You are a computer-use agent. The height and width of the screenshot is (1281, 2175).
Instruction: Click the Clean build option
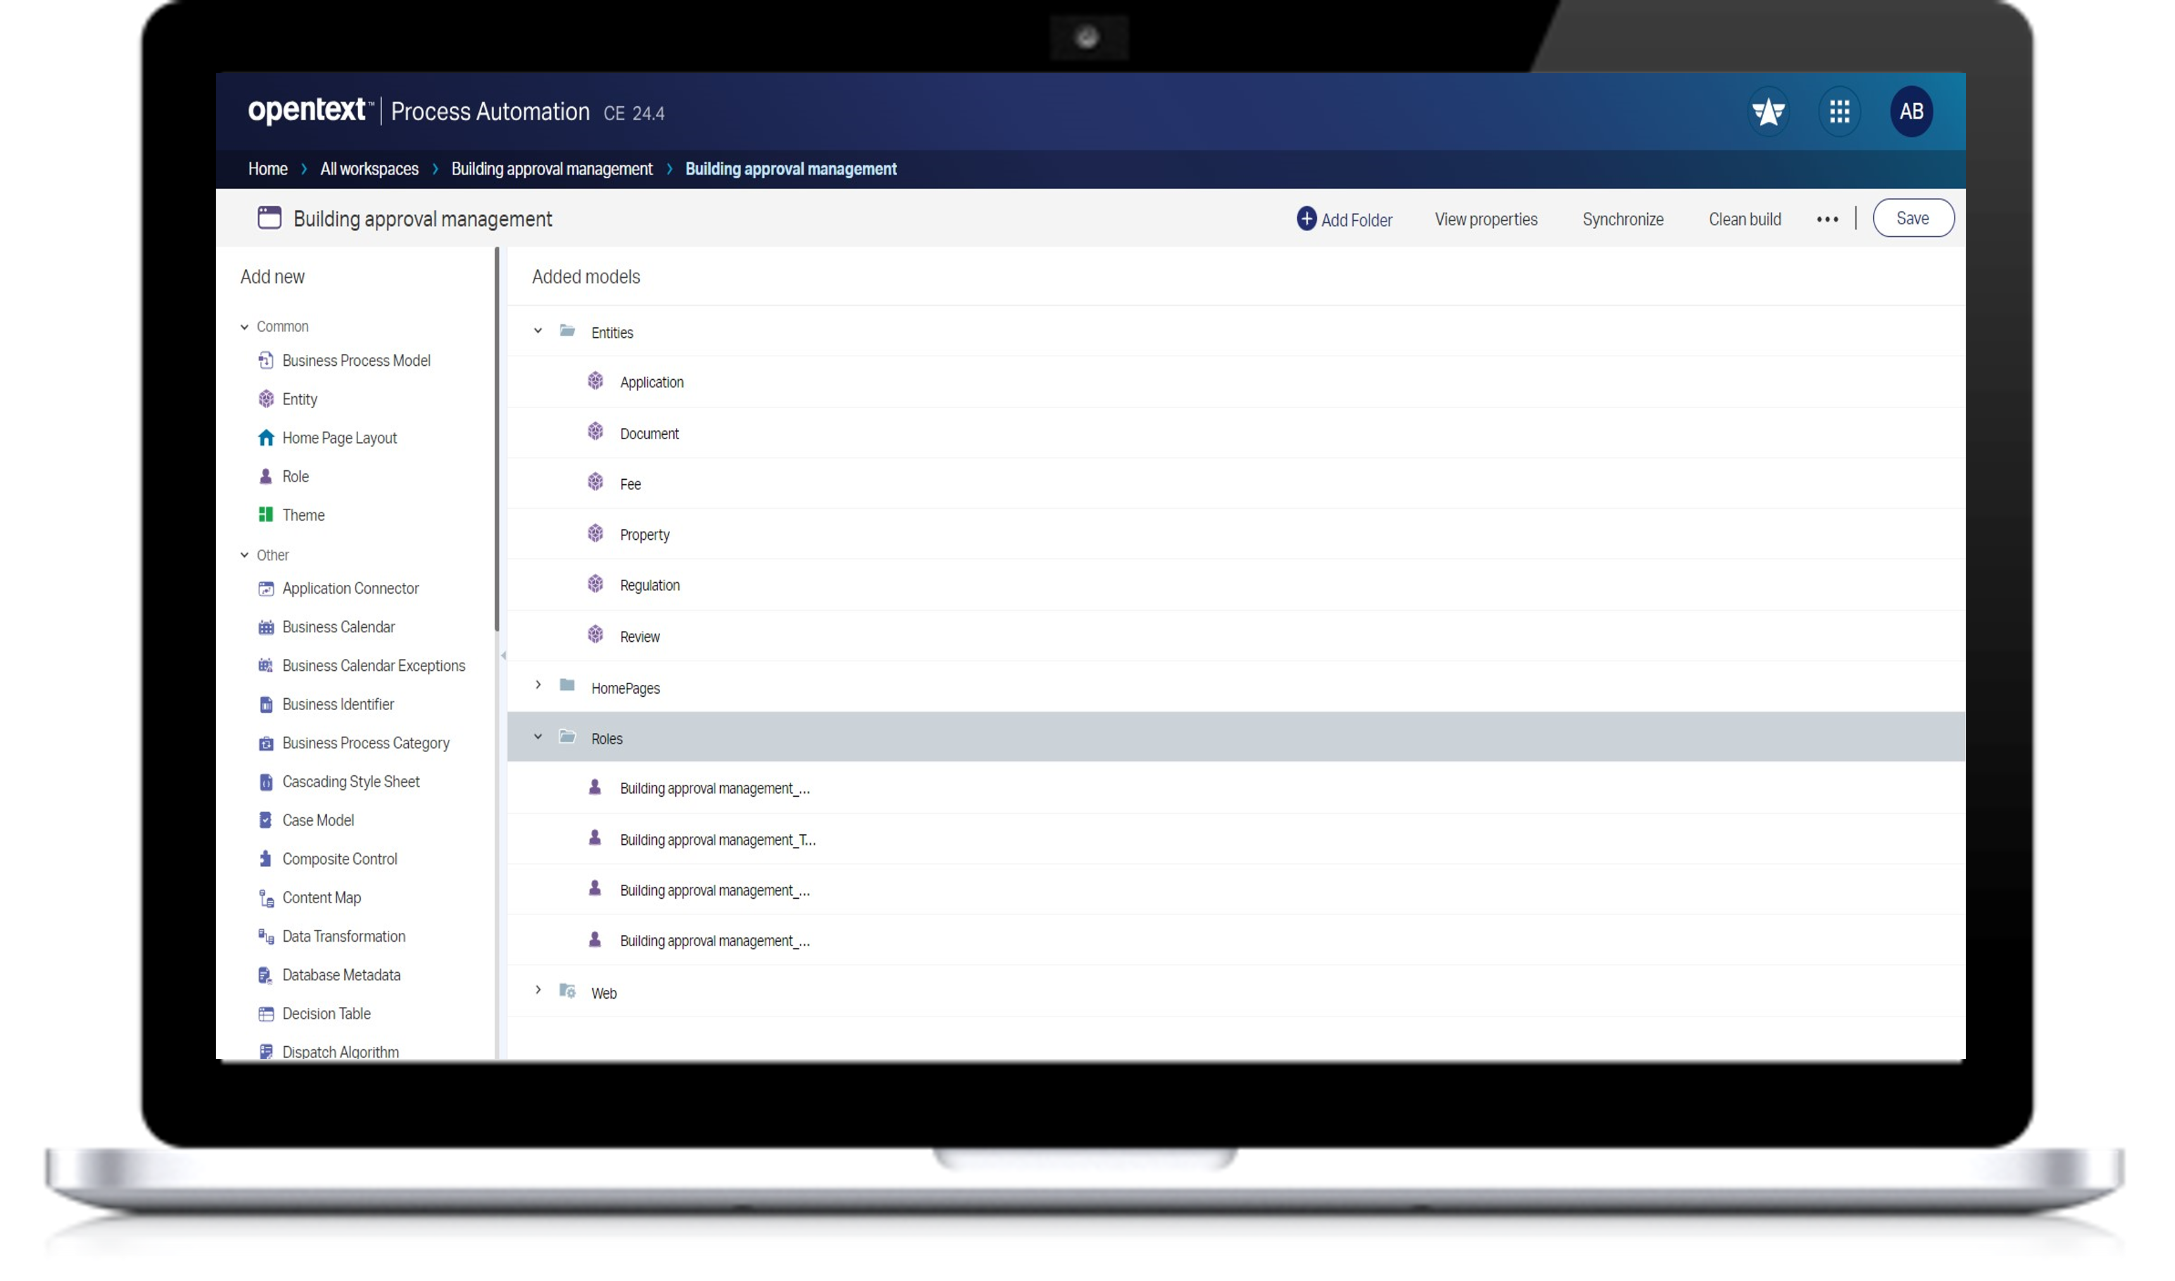pyautogui.click(x=1743, y=218)
